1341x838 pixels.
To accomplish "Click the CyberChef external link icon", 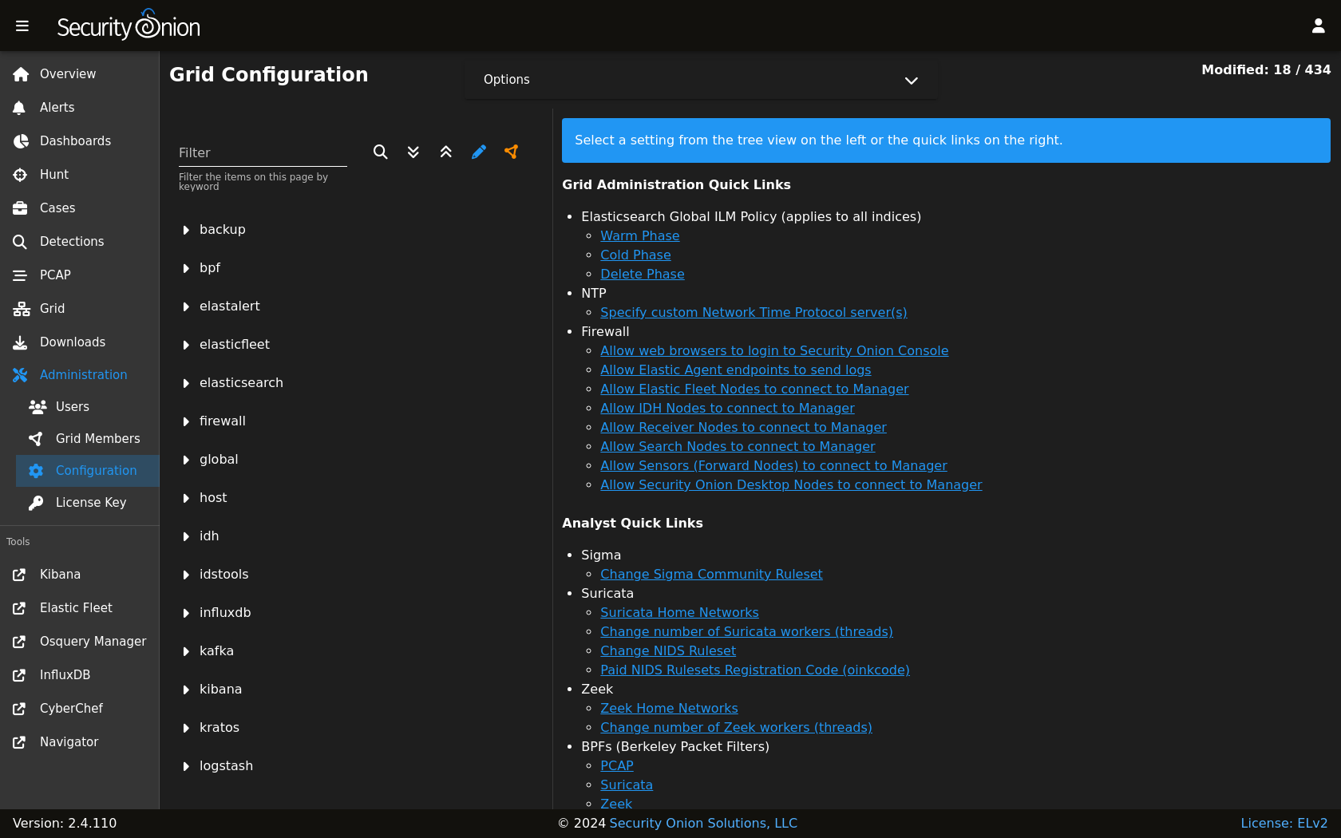I will click(x=19, y=709).
